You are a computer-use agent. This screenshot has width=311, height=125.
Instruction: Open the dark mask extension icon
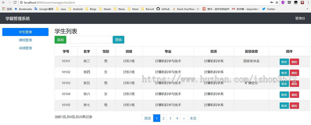(x=296, y=2)
